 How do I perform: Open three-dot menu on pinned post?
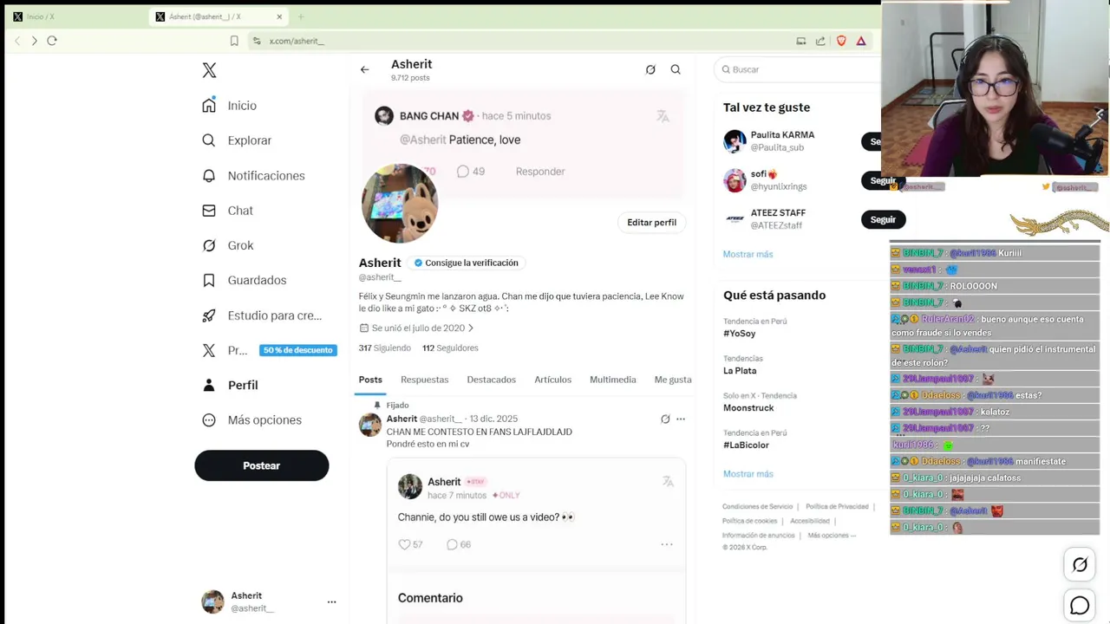pyautogui.click(x=681, y=419)
